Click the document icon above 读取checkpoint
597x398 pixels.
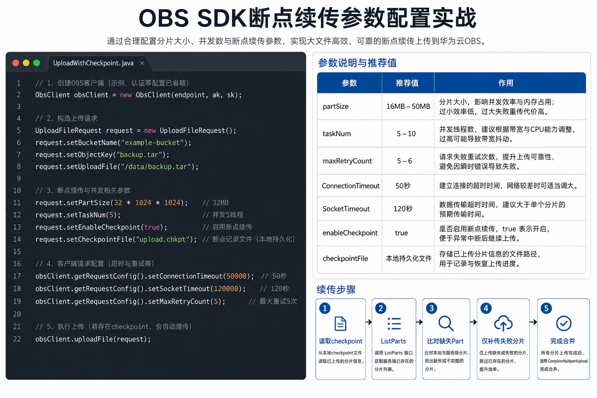pos(340,323)
